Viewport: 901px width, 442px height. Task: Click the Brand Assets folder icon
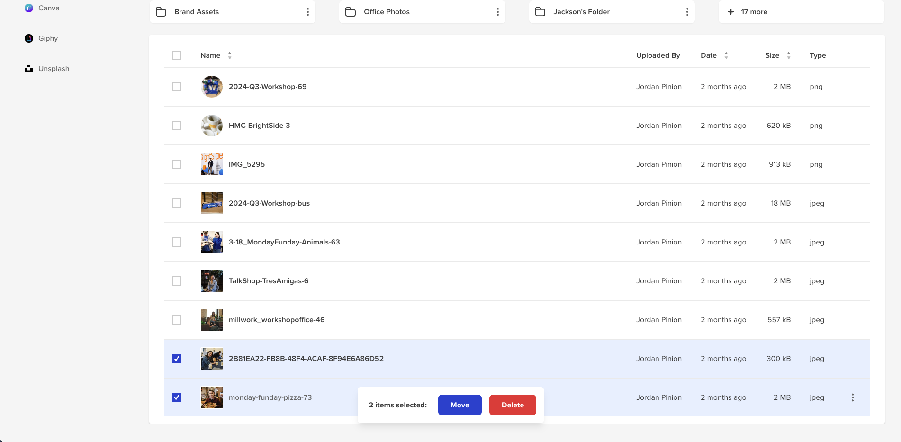pos(161,12)
